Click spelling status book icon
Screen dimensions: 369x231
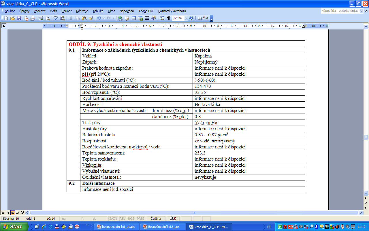point(173,219)
